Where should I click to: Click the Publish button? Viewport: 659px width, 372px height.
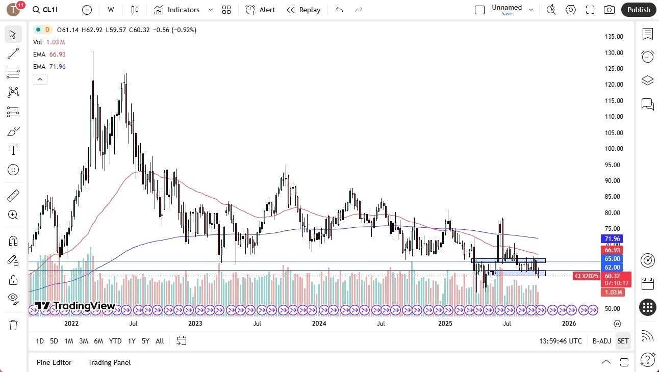point(638,10)
